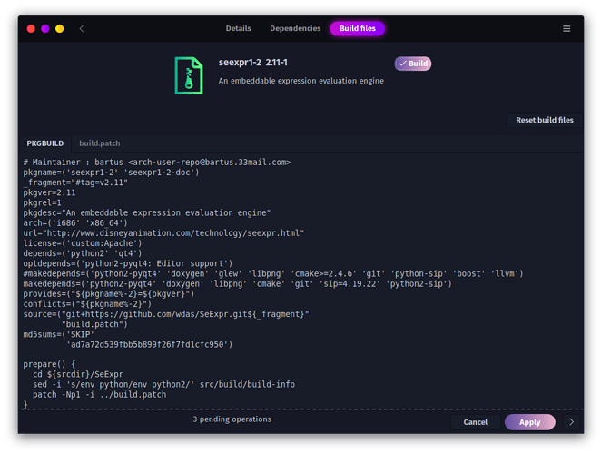Viewport: 601px width, 454px height.
Task: Click the 'patch -Np1 -i ../build.patch' line
Action: point(99,395)
